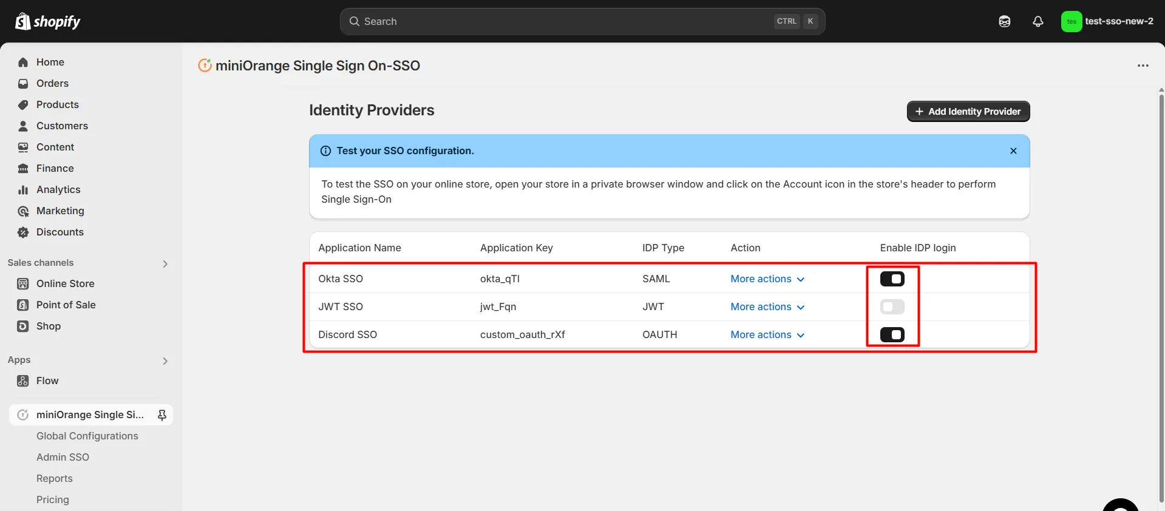
Task: Unpin the miniOrange app with the pin icon
Action: pos(162,415)
